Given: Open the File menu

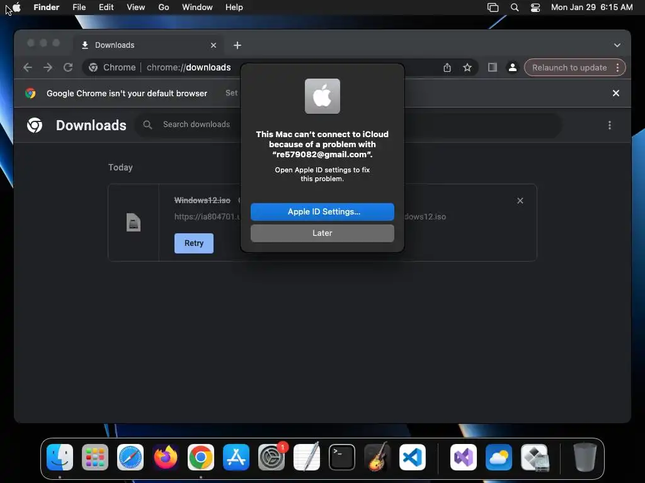Looking at the screenshot, I should [x=79, y=8].
